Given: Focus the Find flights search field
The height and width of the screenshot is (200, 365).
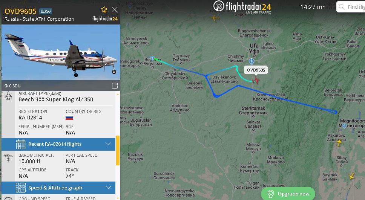Looking at the screenshot, I should coord(351,7).
